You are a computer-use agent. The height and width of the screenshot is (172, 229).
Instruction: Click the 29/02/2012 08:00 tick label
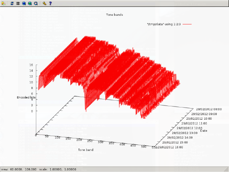[209, 109]
